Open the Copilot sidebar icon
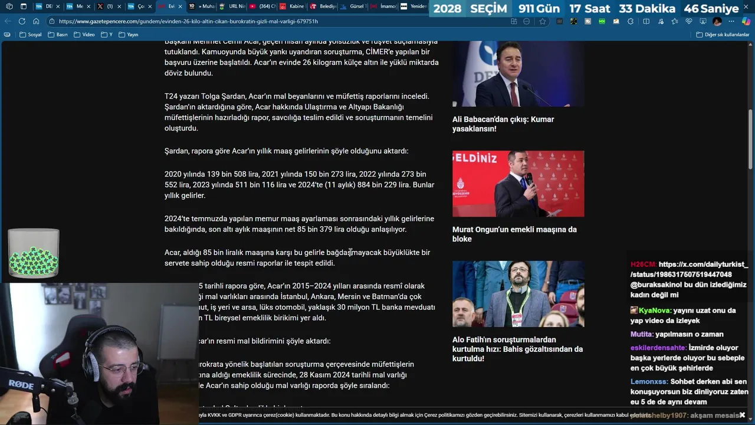 click(x=746, y=21)
